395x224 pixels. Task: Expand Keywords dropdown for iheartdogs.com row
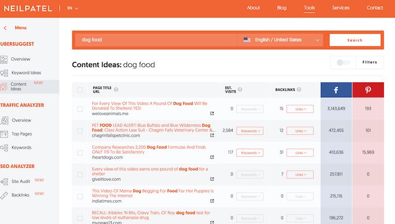pos(250,153)
